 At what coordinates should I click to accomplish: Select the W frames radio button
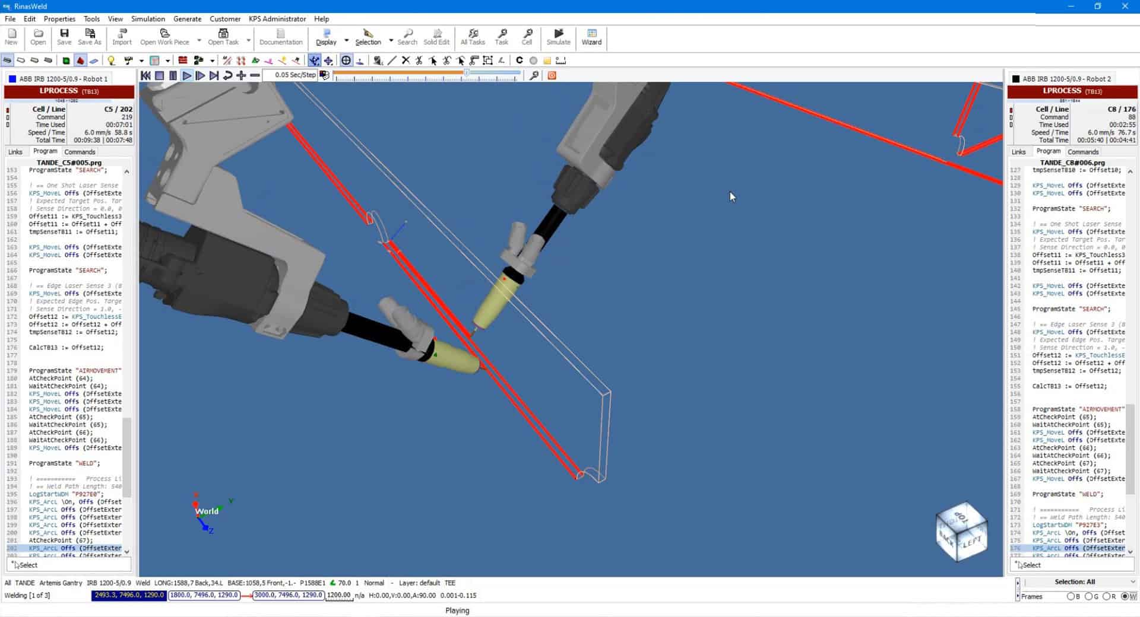tap(1126, 596)
